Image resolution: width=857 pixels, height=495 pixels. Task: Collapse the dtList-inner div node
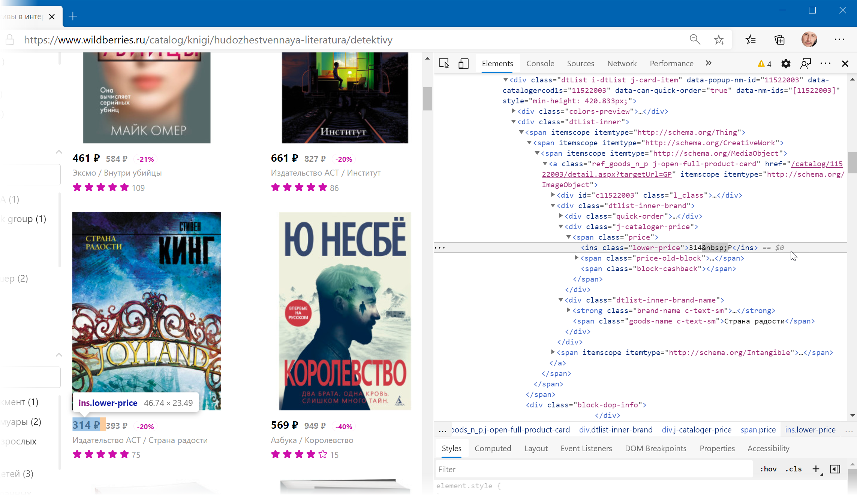(514, 122)
